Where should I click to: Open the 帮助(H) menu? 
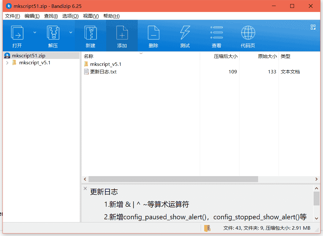tap(112, 16)
